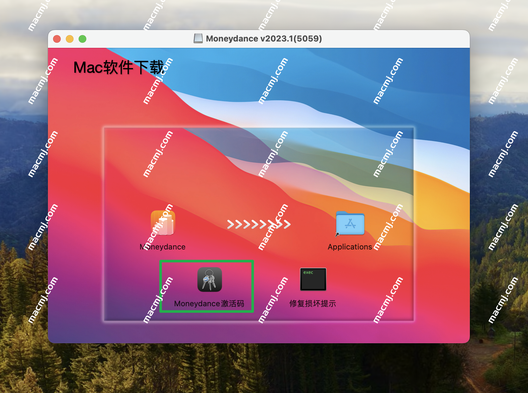Open the Applications folder shortcut
528x393 pixels.
click(x=350, y=223)
